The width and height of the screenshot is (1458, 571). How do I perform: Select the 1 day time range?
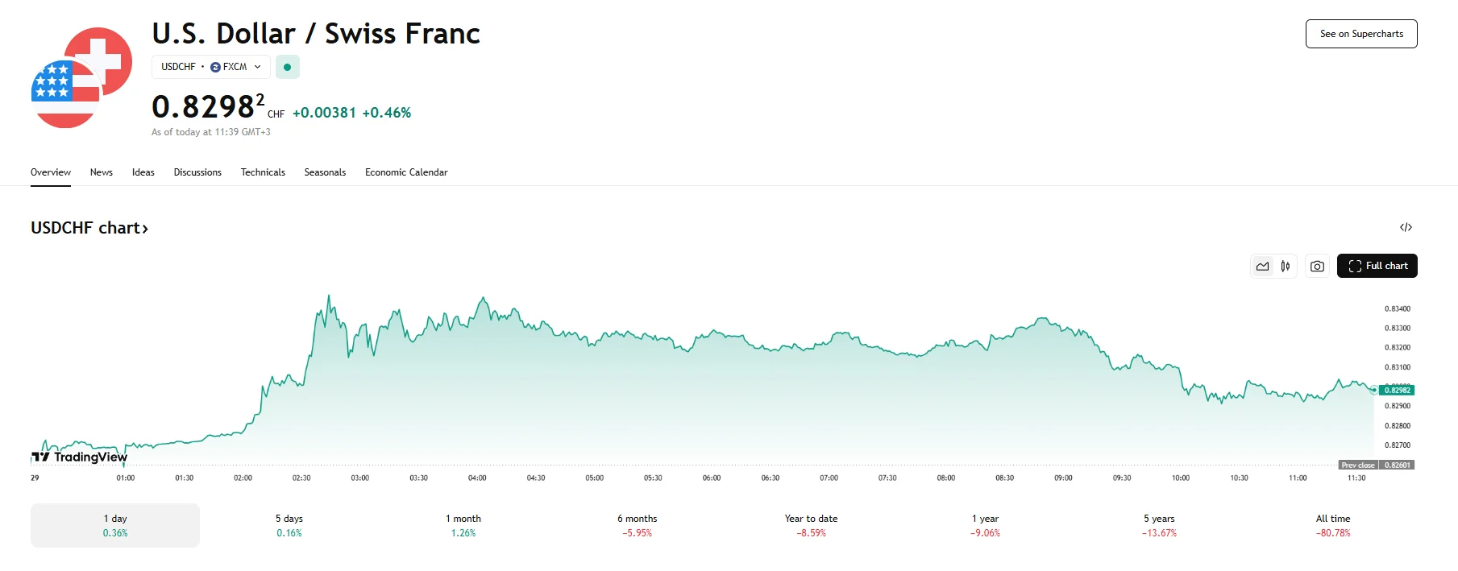(x=115, y=525)
